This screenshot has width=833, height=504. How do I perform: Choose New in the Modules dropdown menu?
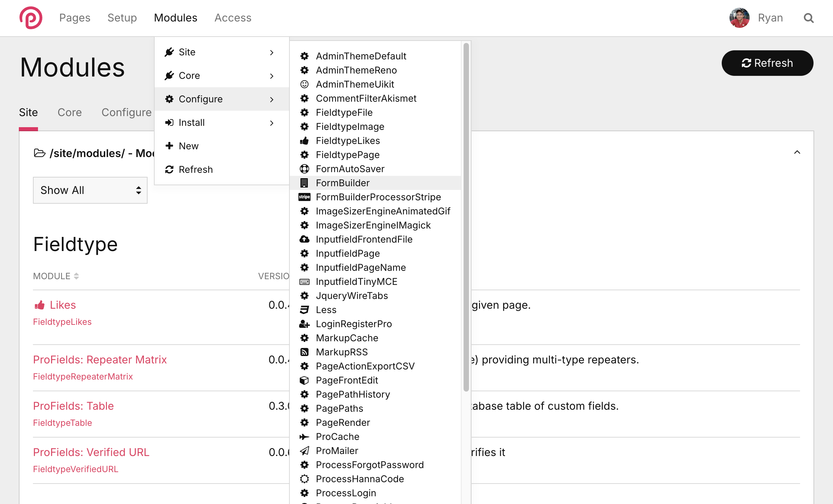222,146
